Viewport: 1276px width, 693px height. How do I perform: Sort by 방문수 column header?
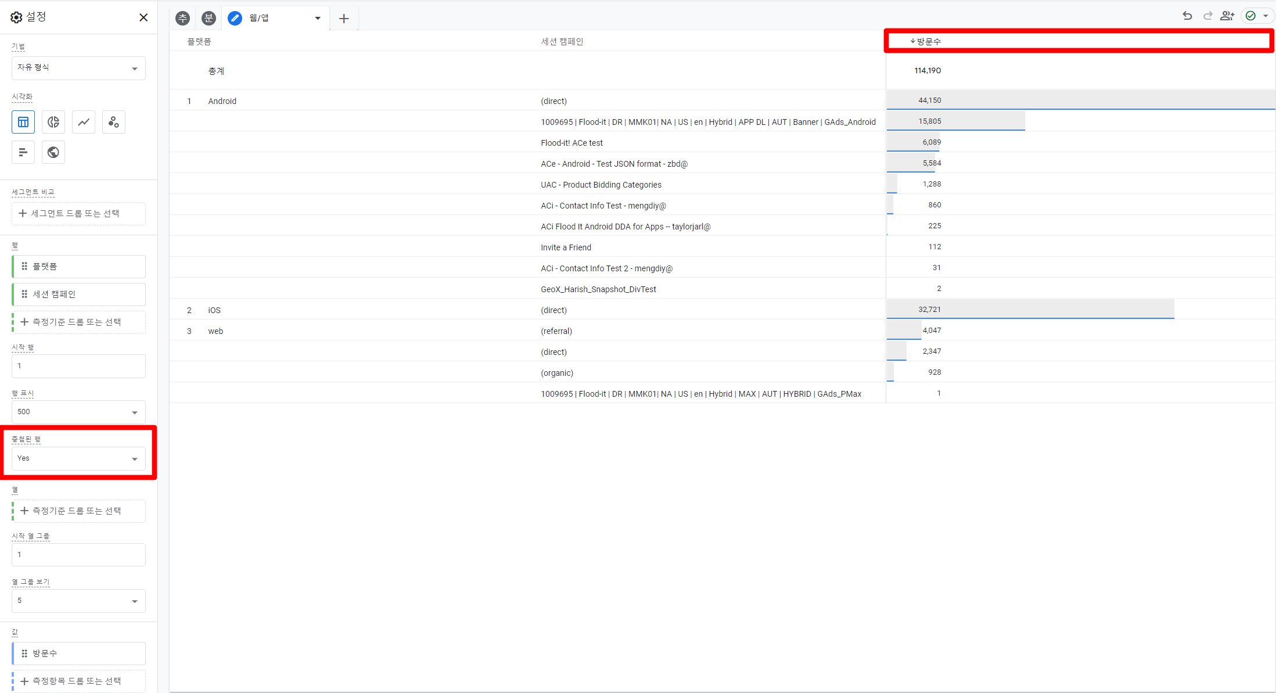[929, 41]
